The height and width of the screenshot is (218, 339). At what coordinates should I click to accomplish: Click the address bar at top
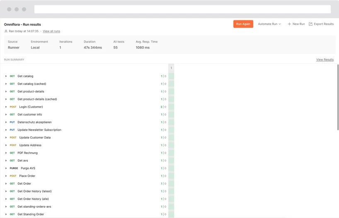pyautogui.click(x=182, y=9)
